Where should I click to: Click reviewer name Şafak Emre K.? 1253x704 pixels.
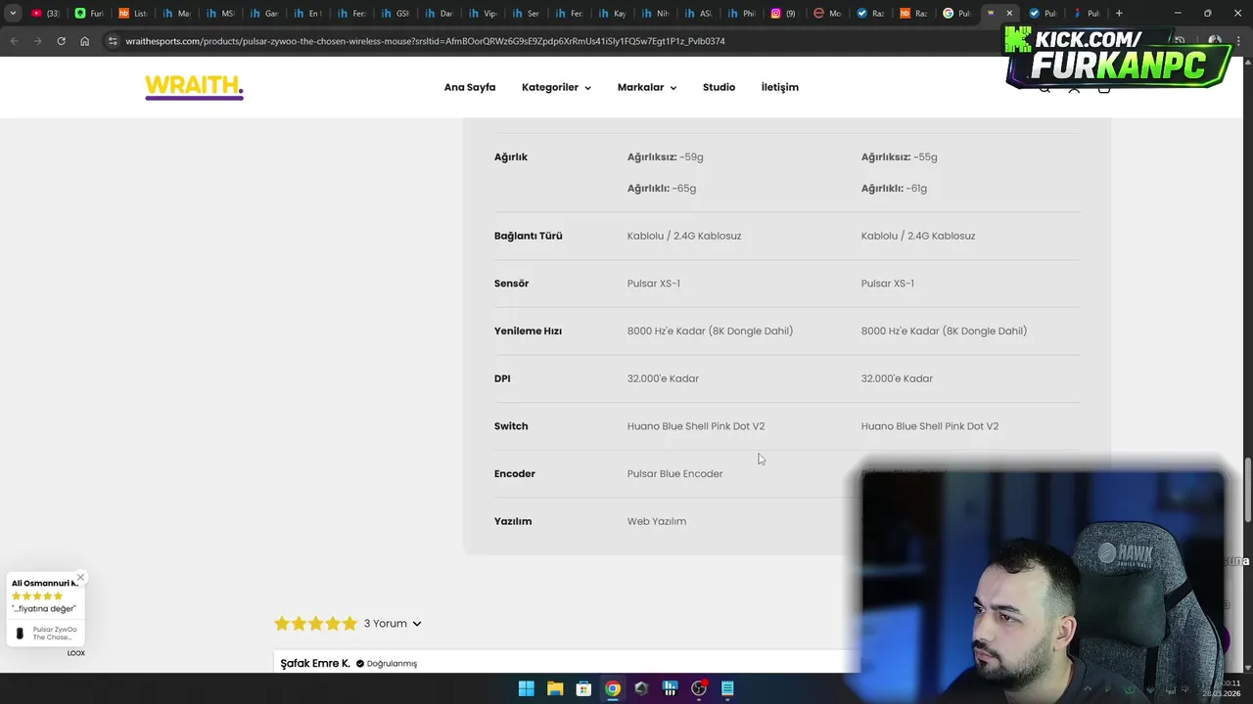315,663
